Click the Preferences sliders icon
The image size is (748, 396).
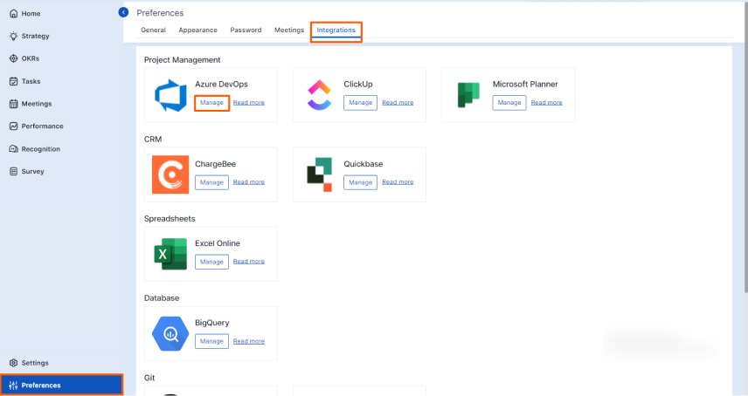tap(13, 386)
